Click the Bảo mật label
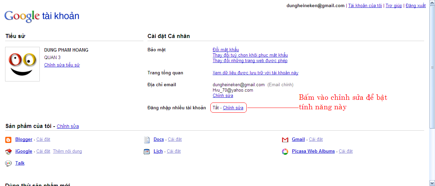The image size is (435, 186). pyautogui.click(x=157, y=50)
